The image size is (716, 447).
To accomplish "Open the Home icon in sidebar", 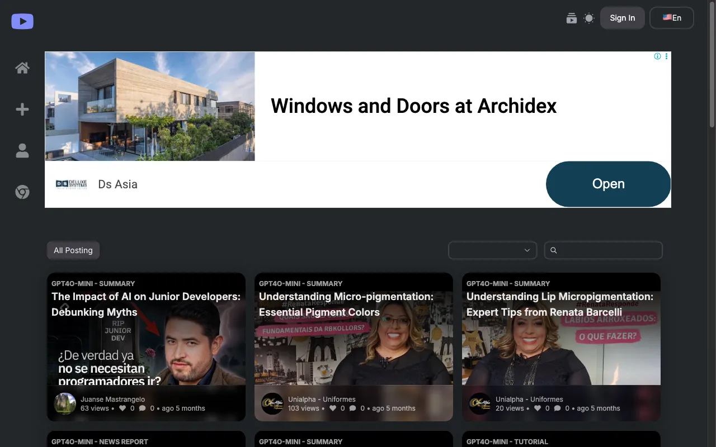I will click(22, 68).
